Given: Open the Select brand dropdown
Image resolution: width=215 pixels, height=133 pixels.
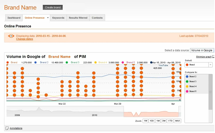Looking at the screenshot, I should point(198,65).
